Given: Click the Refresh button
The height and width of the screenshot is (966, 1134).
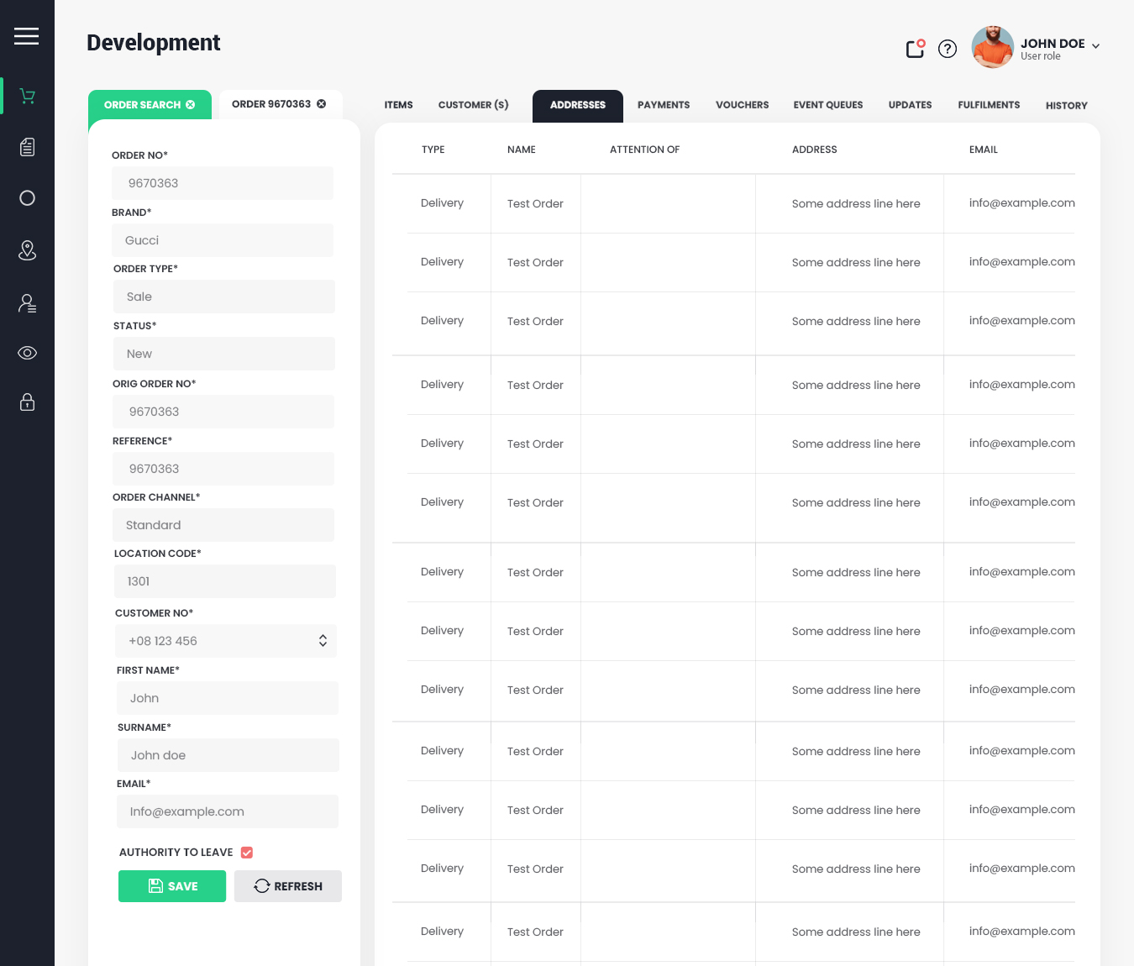Looking at the screenshot, I should [x=288, y=886].
